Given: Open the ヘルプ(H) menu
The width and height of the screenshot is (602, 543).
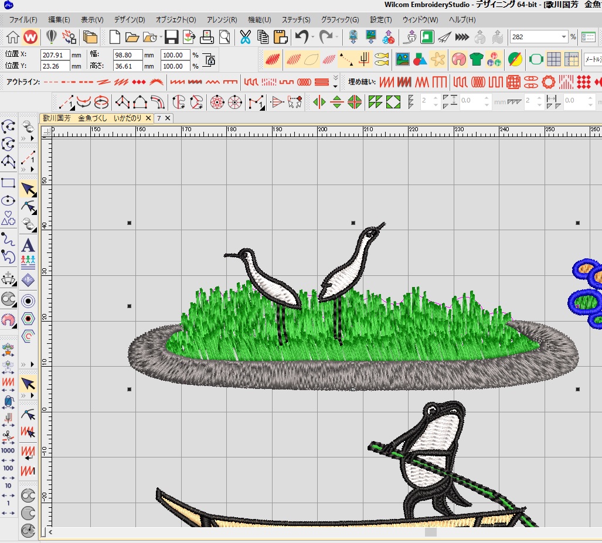Looking at the screenshot, I should point(462,19).
